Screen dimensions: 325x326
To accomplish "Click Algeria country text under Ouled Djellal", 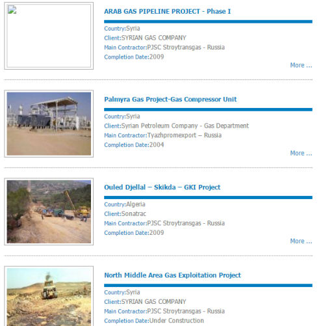I will click(x=136, y=204).
